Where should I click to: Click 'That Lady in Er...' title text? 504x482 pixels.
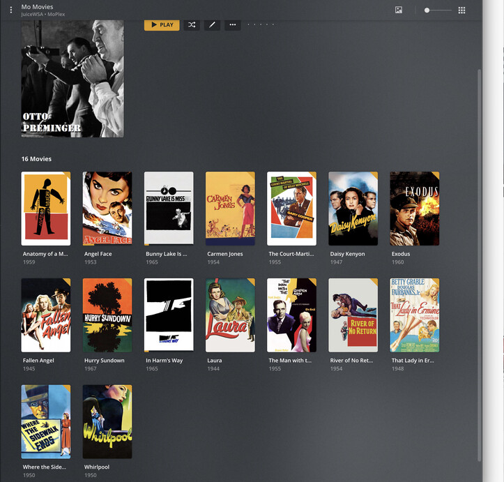(x=413, y=361)
